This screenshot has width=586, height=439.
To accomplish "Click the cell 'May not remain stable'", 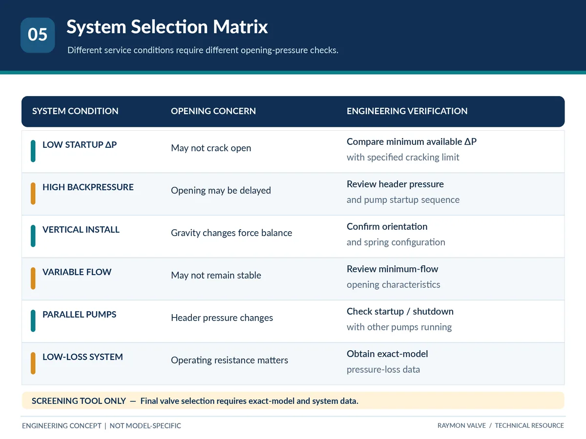I will pos(216,276).
